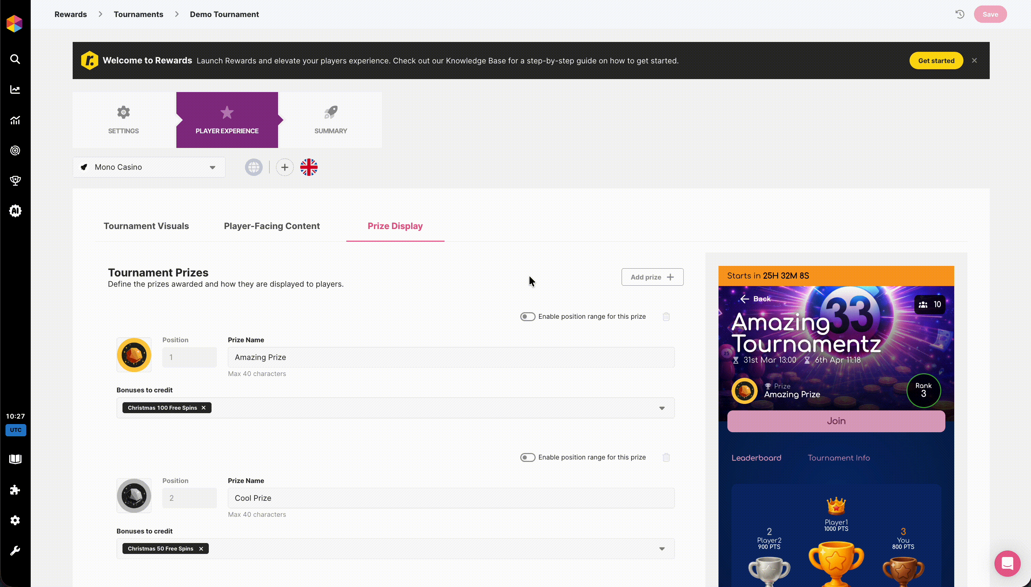Image resolution: width=1031 pixels, height=587 pixels.
Task: Enable position range for Cool Prize
Action: (x=527, y=457)
